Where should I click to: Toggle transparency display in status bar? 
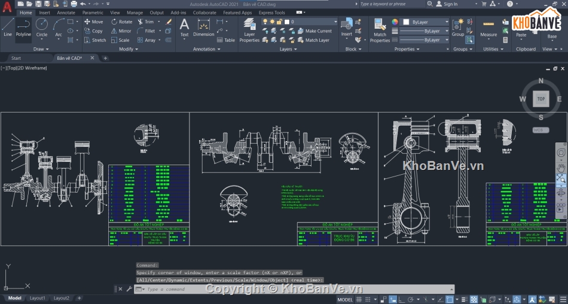click(474, 300)
